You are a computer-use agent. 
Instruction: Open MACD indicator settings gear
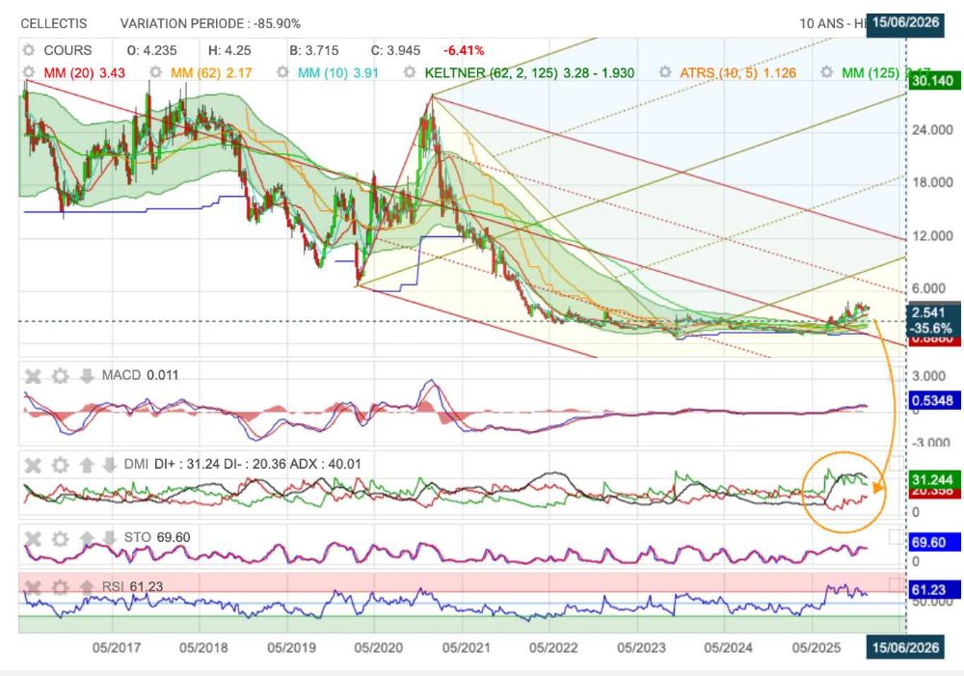[60, 376]
